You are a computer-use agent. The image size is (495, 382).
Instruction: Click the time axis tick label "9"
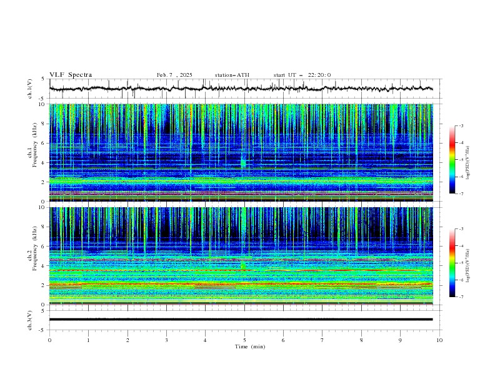(400, 340)
